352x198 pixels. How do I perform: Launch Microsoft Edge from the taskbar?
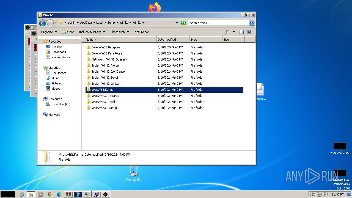click(x=59, y=194)
